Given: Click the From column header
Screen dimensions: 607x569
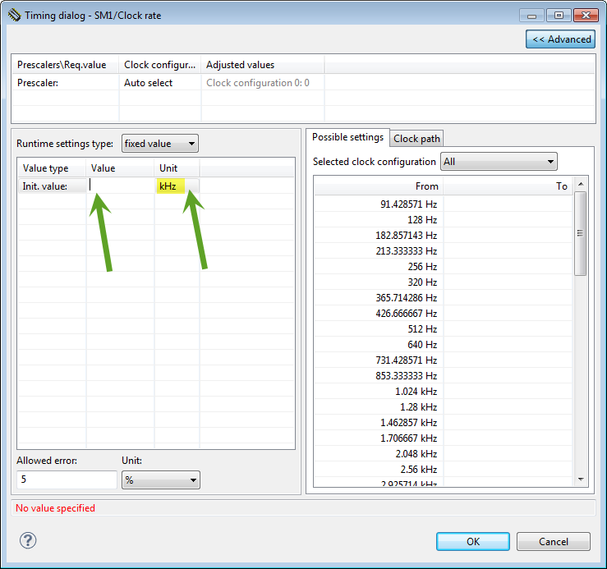Looking at the screenshot, I should [378, 186].
